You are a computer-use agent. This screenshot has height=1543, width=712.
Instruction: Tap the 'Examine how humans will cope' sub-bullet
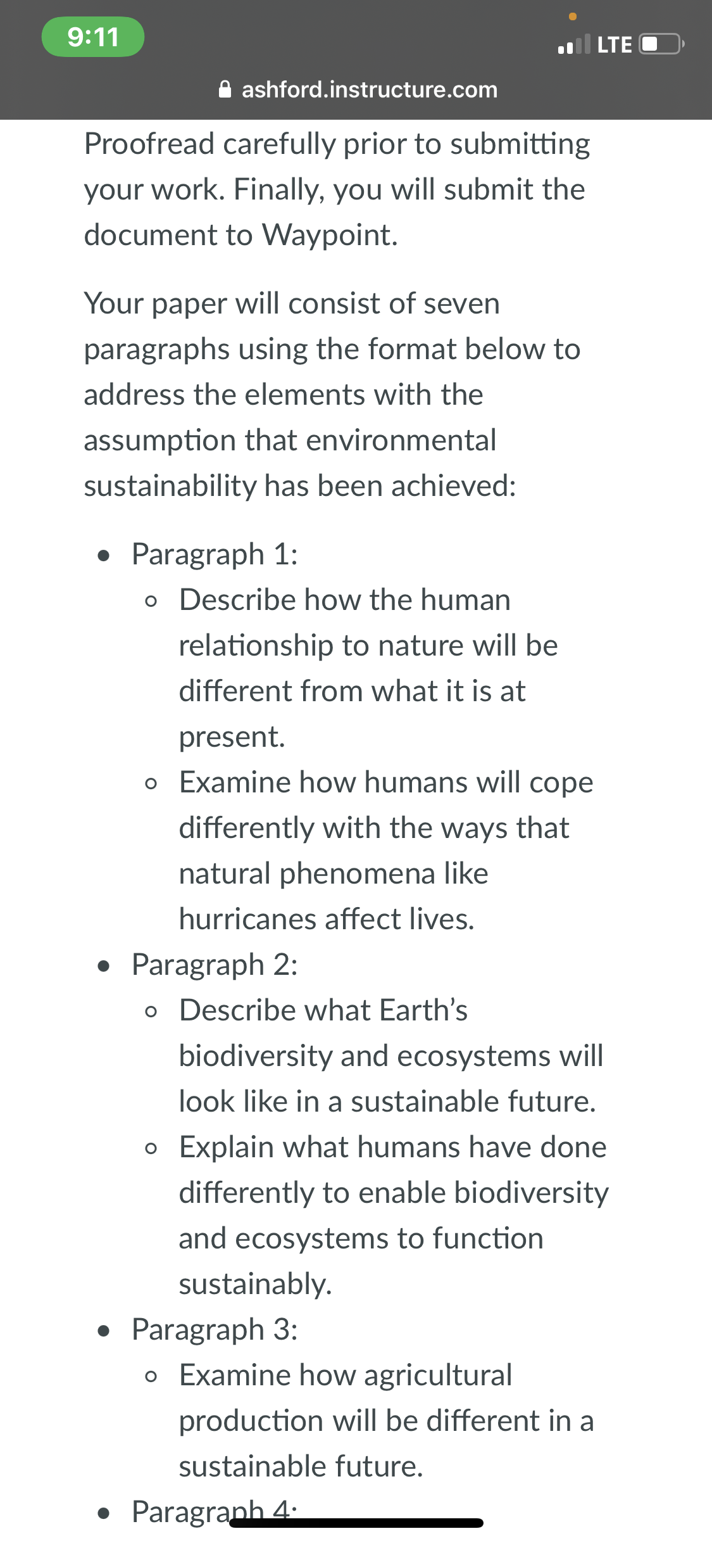point(386,851)
